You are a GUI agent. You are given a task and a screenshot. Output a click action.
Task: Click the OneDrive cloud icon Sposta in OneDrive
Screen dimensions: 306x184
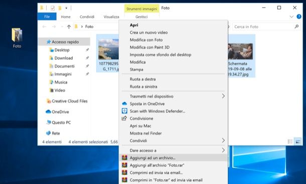click(x=124, y=104)
